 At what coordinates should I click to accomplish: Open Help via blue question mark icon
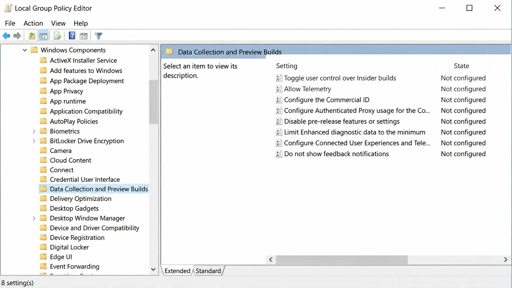[72, 36]
